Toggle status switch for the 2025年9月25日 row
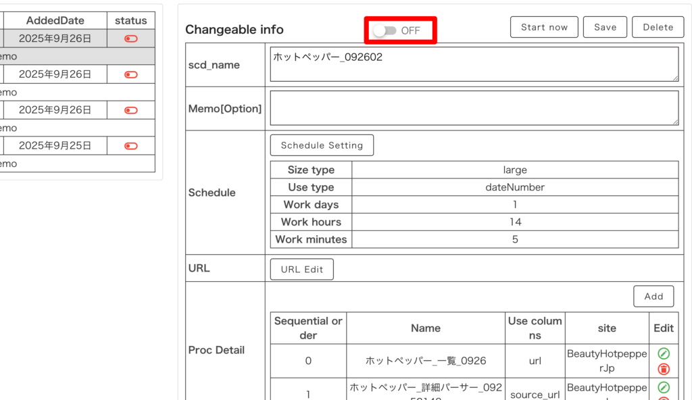The height and width of the screenshot is (400, 692). 131,146
